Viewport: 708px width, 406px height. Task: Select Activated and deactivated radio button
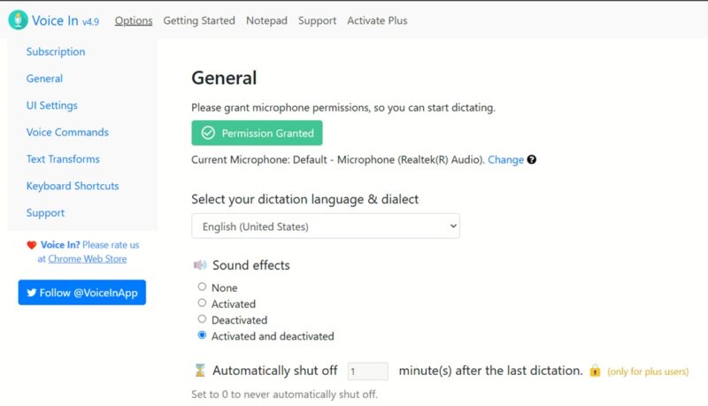tap(202, 335)
